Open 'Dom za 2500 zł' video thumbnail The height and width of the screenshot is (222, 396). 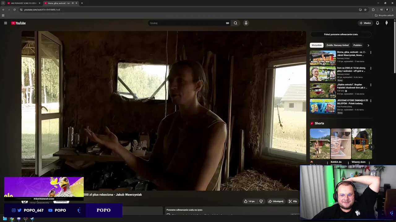323,74
